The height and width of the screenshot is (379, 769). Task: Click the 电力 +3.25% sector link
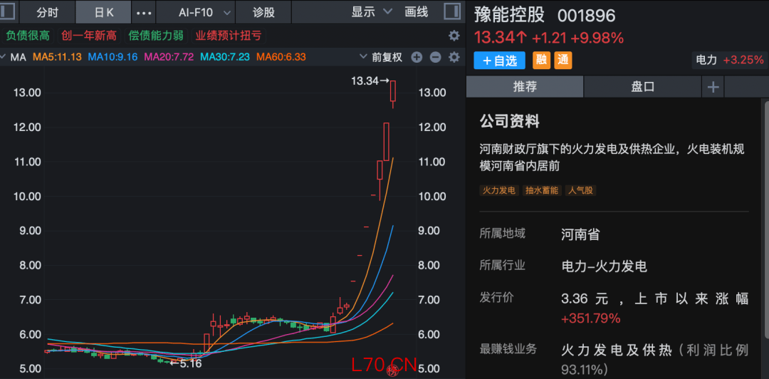point(730,61)
